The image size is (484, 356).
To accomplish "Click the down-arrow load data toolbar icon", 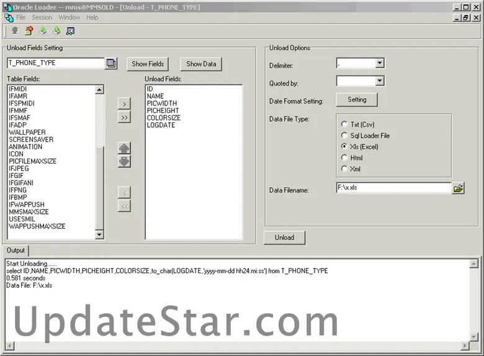I will (43, 31).
